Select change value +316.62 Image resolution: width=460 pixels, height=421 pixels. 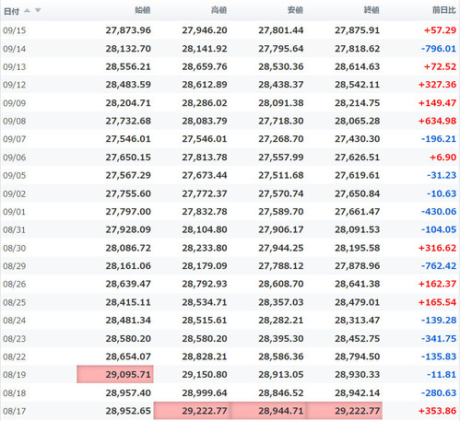click(x=438, y=248)
